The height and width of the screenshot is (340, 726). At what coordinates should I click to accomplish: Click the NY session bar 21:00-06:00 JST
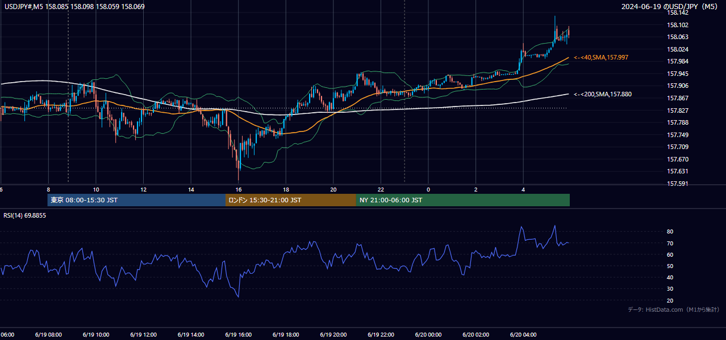463,200
